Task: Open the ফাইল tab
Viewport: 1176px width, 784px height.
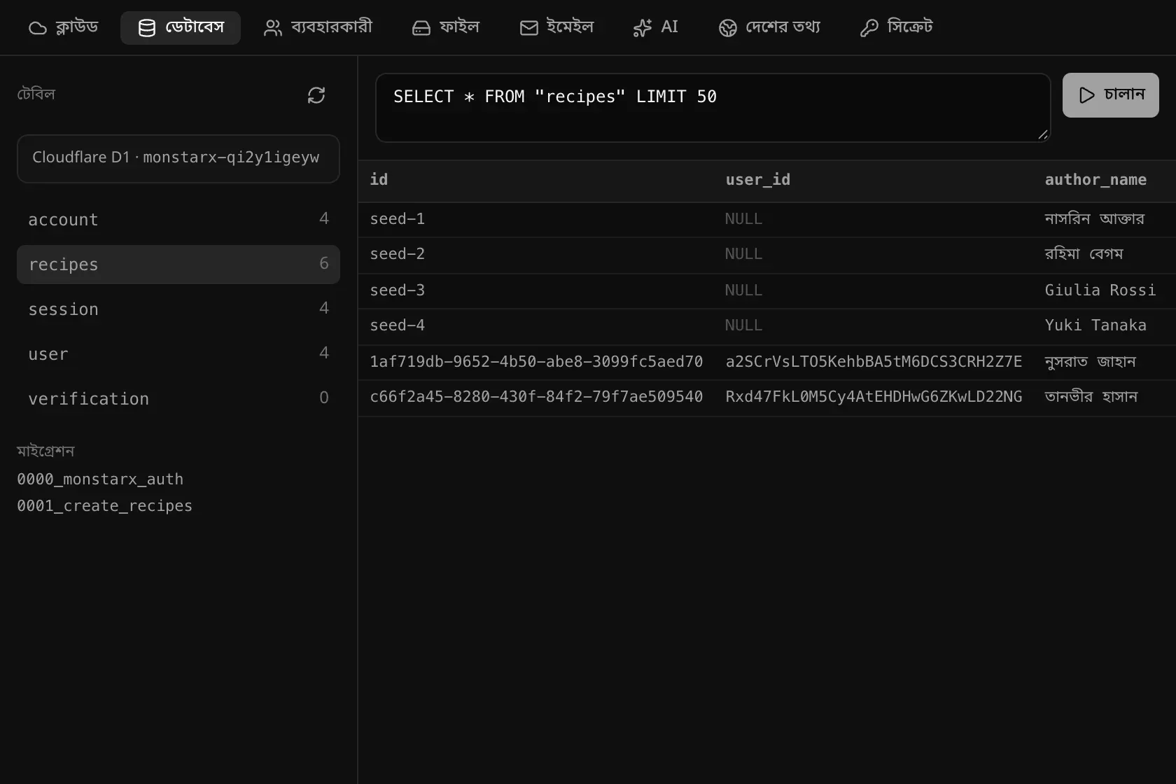Action: coord(446,28)
